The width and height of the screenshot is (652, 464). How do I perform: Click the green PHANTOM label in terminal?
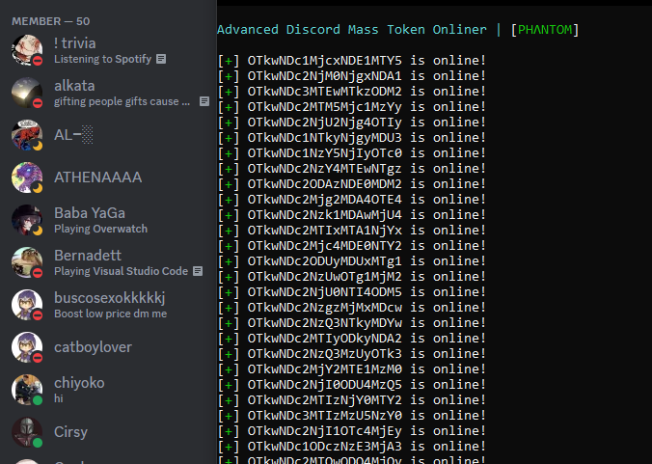point(545,30)
